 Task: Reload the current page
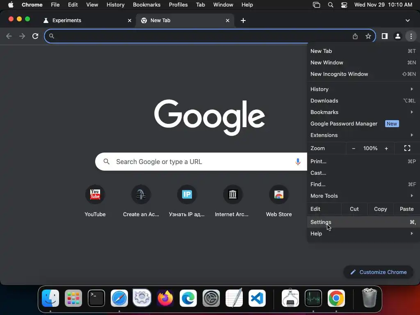[x=35, y=36]
